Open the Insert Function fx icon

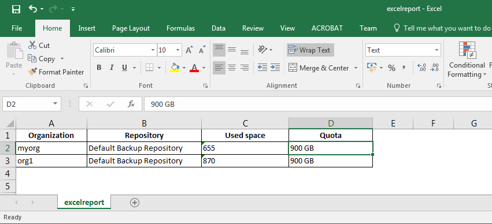131,104
